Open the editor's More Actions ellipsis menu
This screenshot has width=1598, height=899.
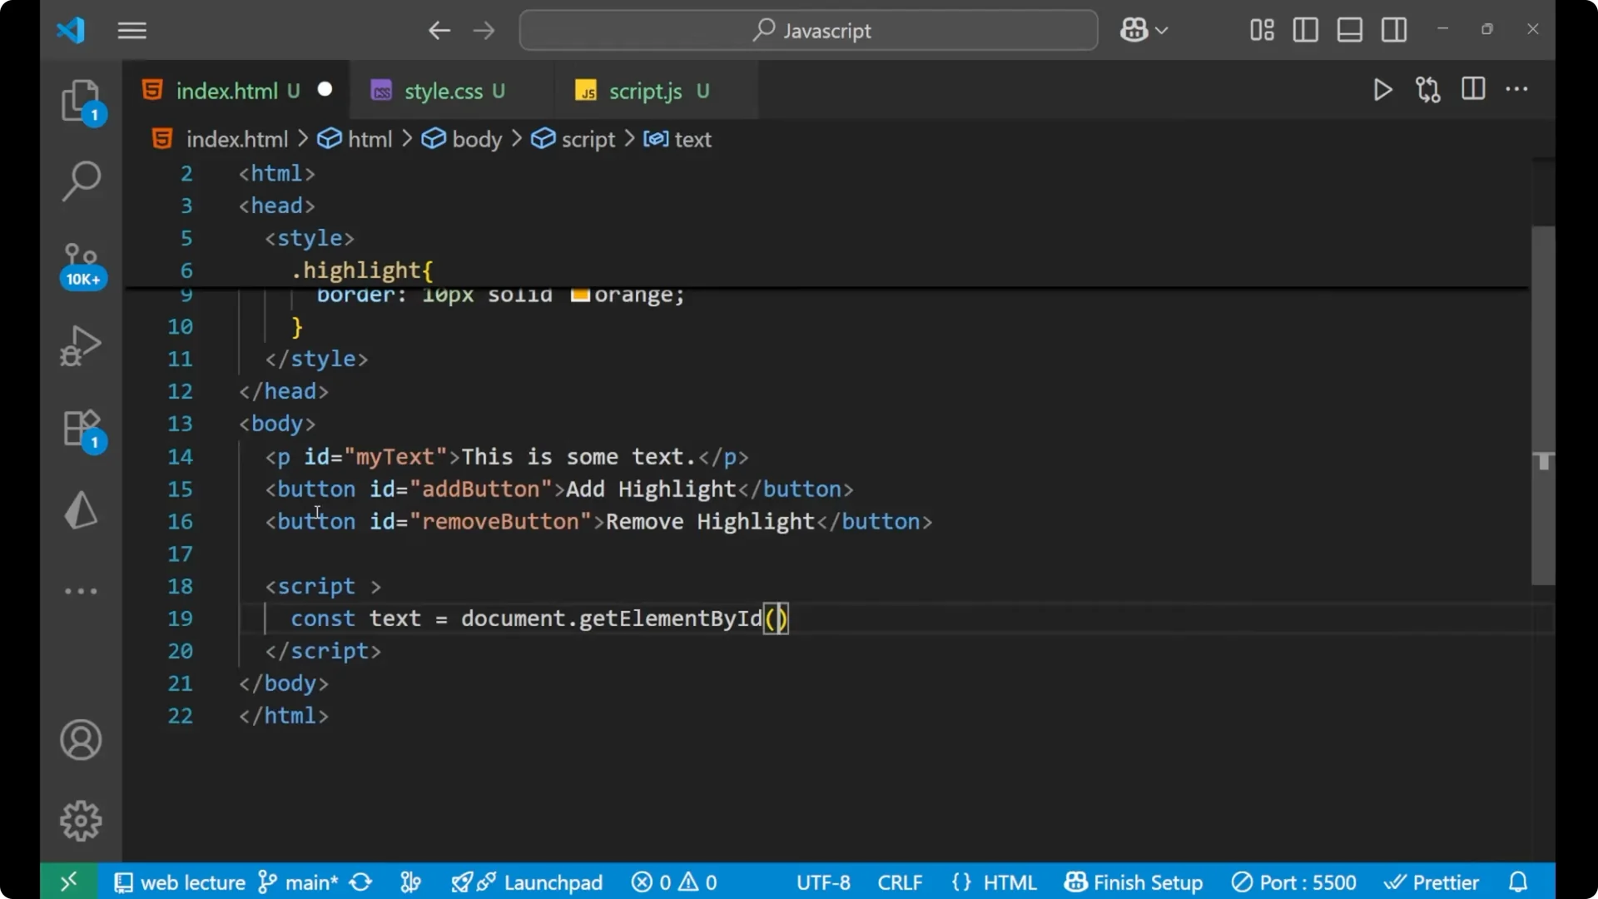pyautogui.click(x=1517, y=90)
